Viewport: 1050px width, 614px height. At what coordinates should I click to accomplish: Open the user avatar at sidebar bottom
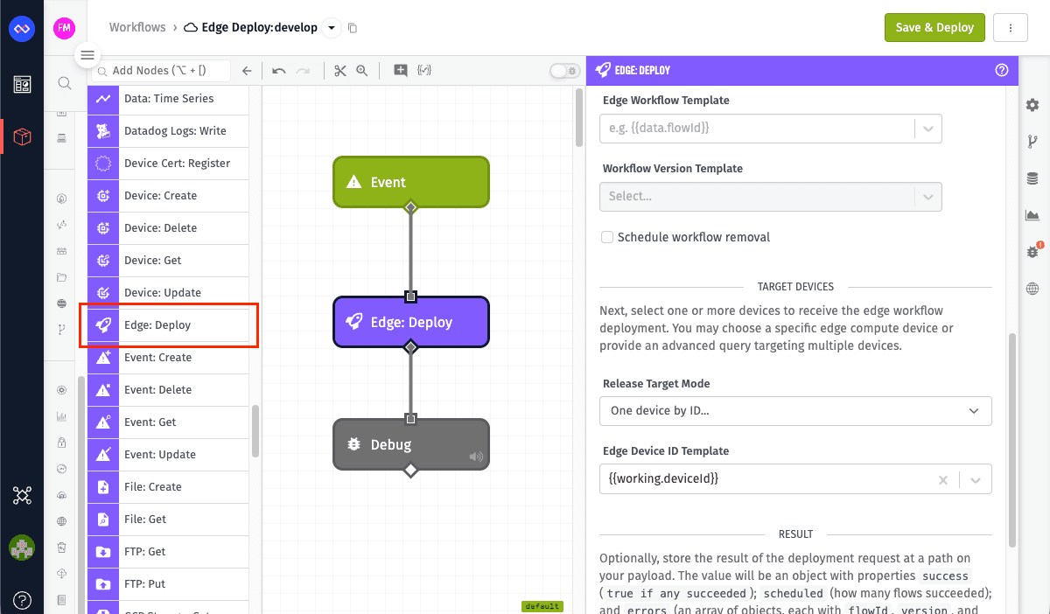tap(22, 548)
